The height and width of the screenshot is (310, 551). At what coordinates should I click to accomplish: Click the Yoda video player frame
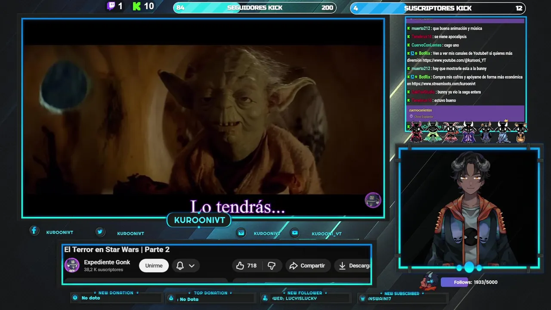(203, 118)
